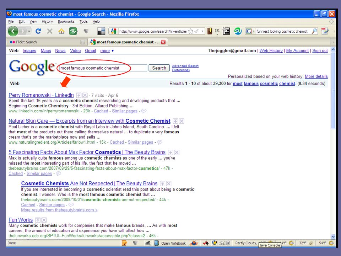Open the Web History link
Screen dimensions: 341x256
click(x=271, y=51)
